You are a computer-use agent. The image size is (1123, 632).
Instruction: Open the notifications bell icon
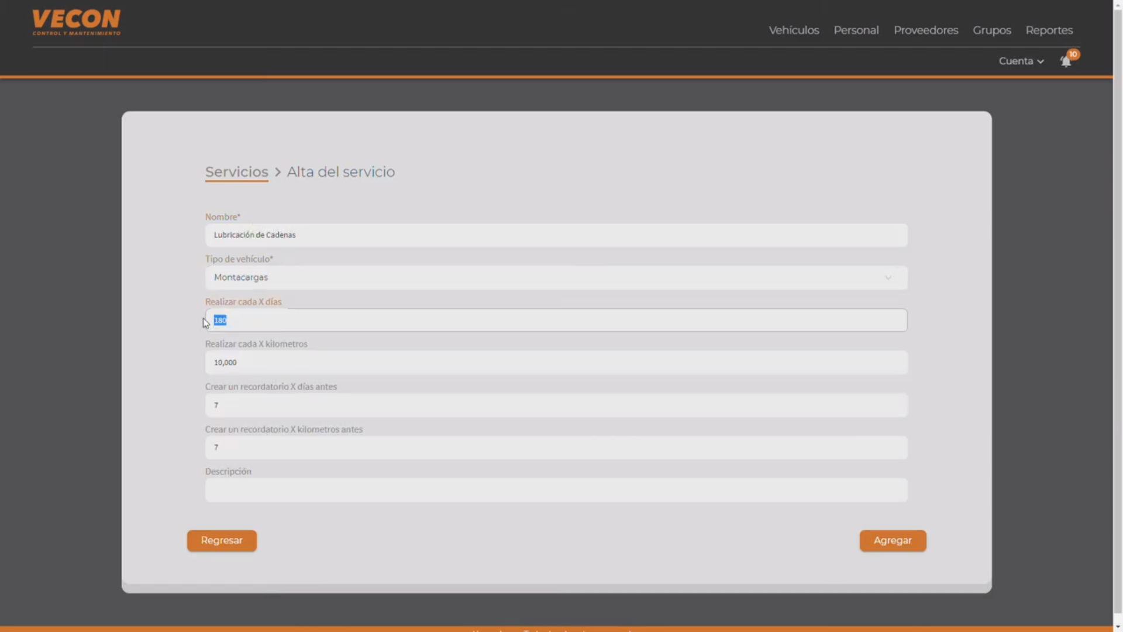pos(1066,61)
